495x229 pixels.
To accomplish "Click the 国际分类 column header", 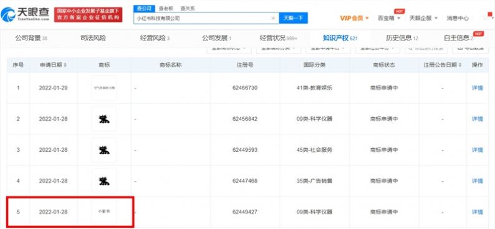I will (314, 65).
